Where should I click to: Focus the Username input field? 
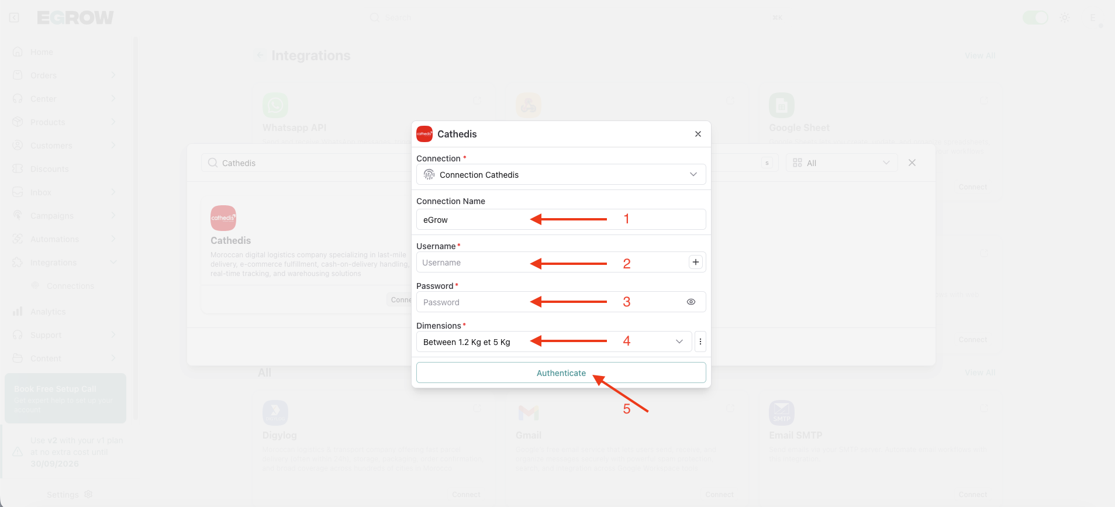552,263
